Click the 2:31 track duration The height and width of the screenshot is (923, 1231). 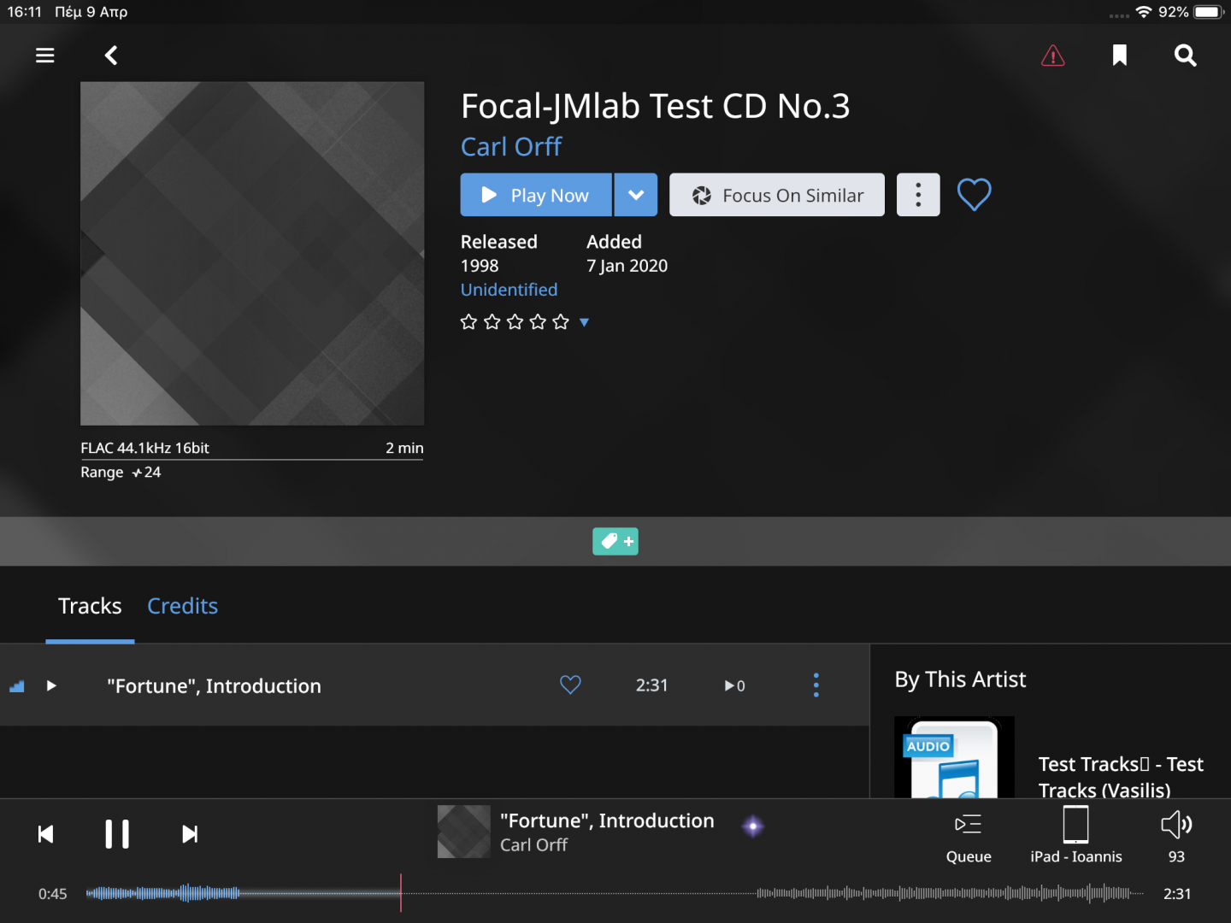click(x=651, y=685)
